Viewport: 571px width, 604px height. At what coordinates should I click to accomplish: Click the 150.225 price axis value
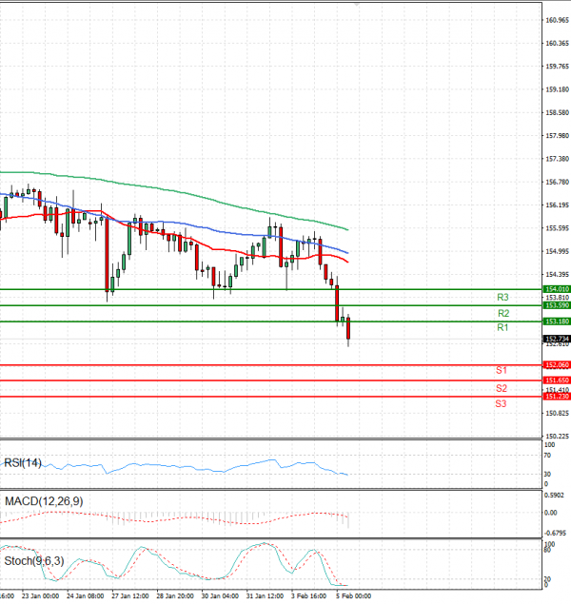coord(557,436)
